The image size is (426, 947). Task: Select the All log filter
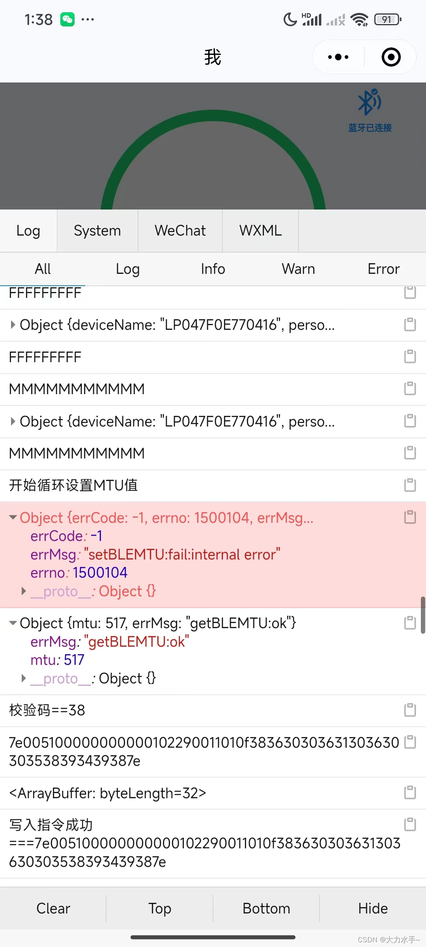coord(43,269)
